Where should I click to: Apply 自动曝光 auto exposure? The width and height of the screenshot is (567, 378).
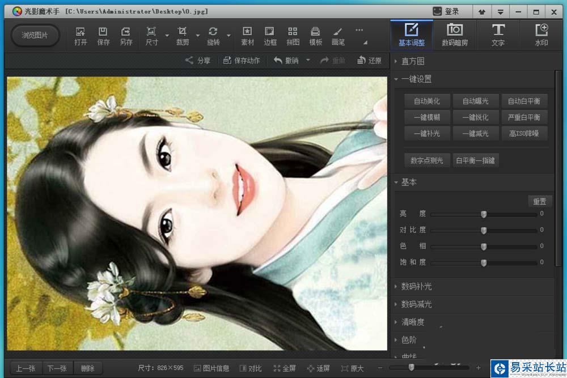(476, 101)
